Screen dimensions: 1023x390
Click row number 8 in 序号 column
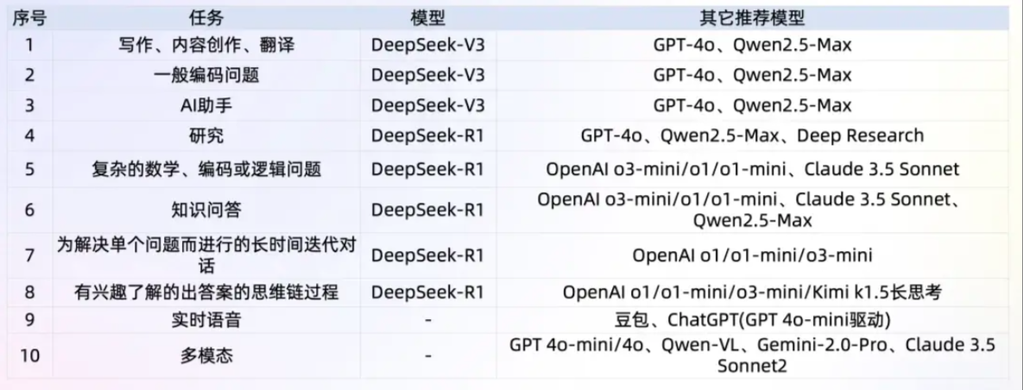pos(29,292)
